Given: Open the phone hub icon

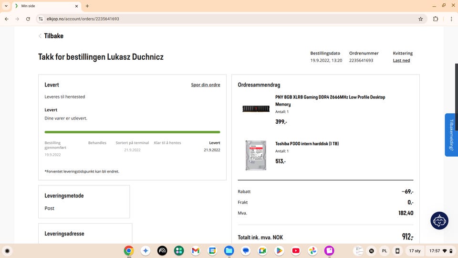Looking at the screenshot, I should [397, 251].
